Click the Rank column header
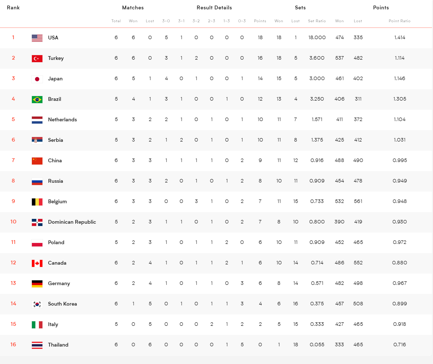The width and height of the screenshot is (433, 364). [13, 8]
